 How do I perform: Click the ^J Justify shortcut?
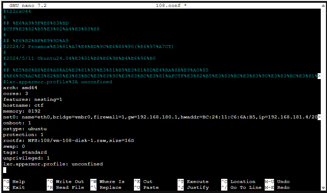tap(193, 187)
